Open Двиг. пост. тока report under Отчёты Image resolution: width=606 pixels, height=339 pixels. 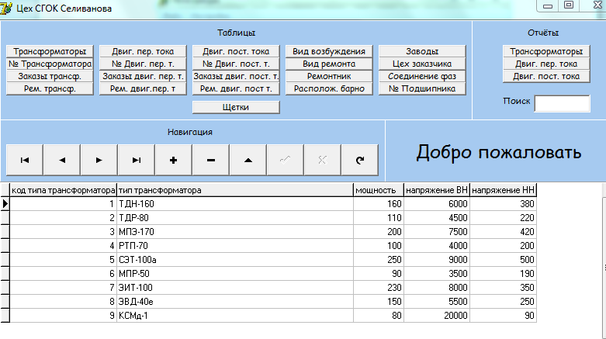tap(546, 76)
